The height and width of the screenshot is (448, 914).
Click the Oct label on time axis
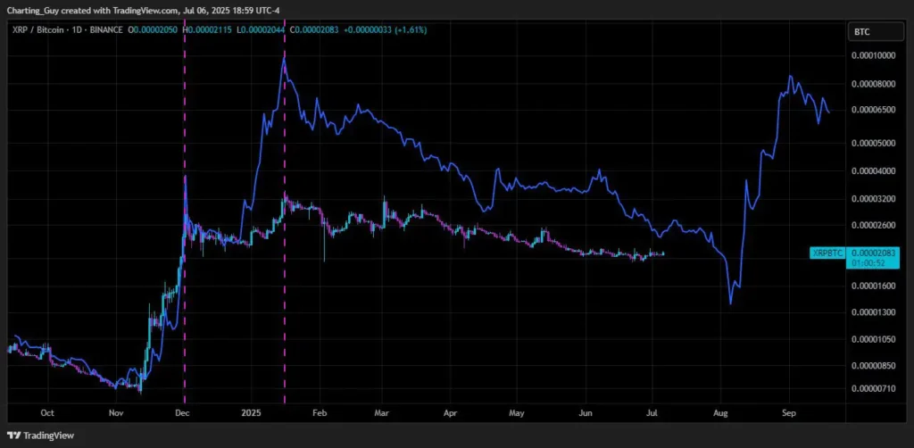point(47,413)
